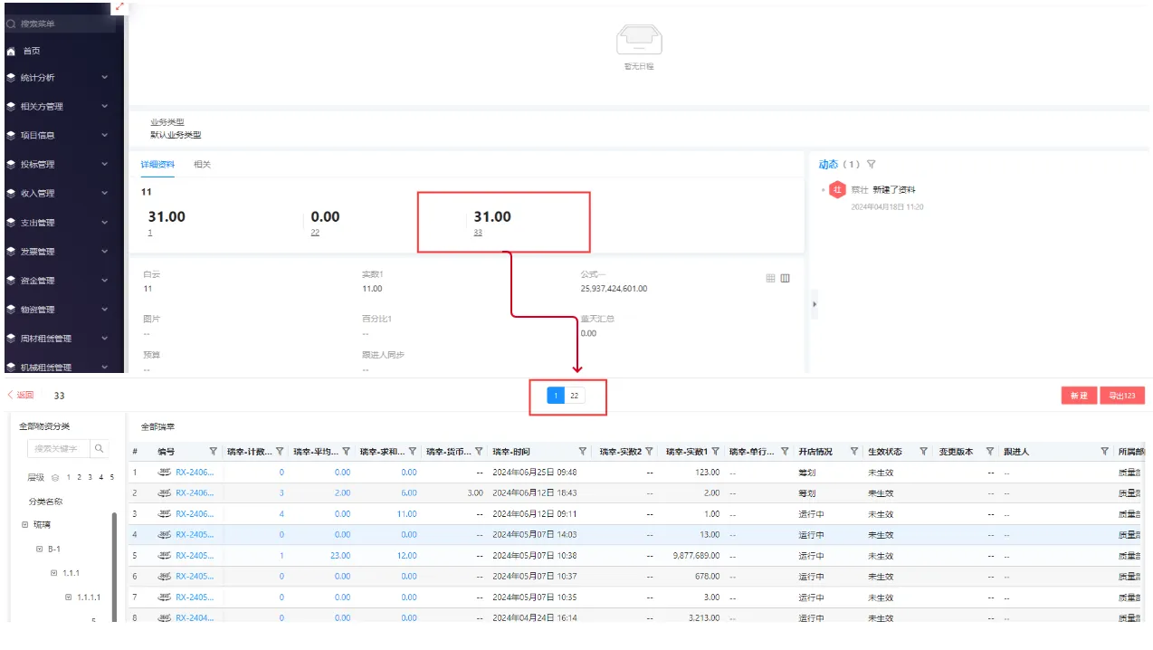Click filter icon on 生效状态 column

(923, 452)
